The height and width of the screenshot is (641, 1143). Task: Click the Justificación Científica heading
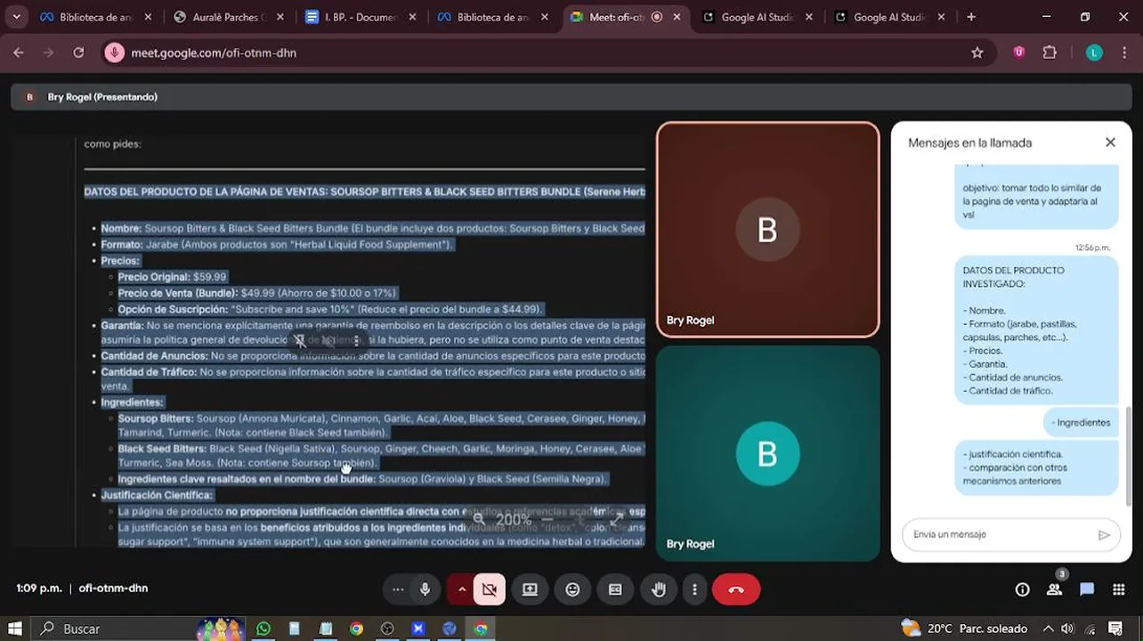pyautogui.click(x=157, y=495)
